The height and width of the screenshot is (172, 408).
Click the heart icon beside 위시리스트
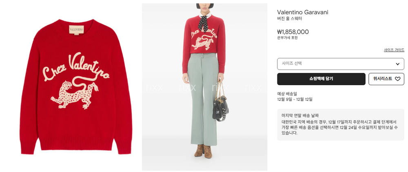pyautogui.click(x=397, y=79)
